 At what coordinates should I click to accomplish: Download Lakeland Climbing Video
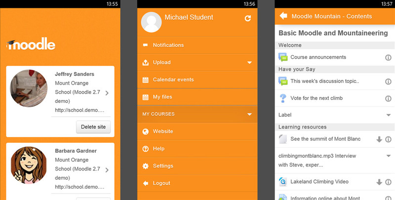pos(379,182)
